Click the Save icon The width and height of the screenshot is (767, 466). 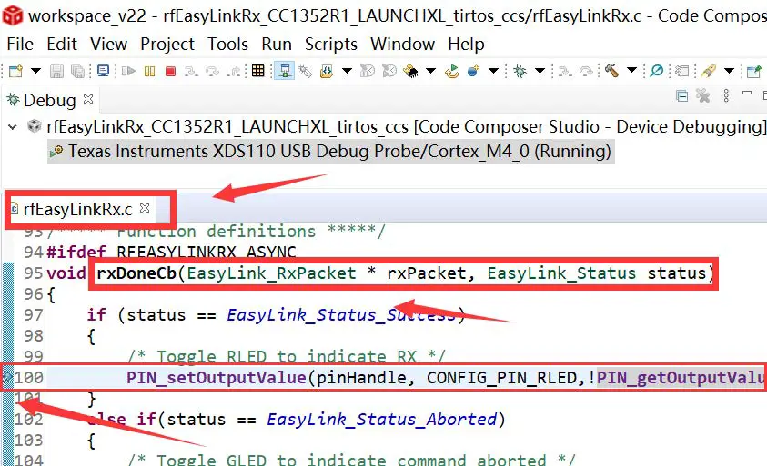[56, 72]
